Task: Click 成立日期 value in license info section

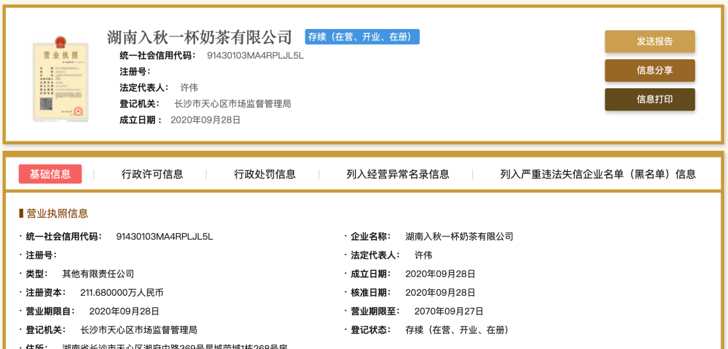Action: (440, 274)
